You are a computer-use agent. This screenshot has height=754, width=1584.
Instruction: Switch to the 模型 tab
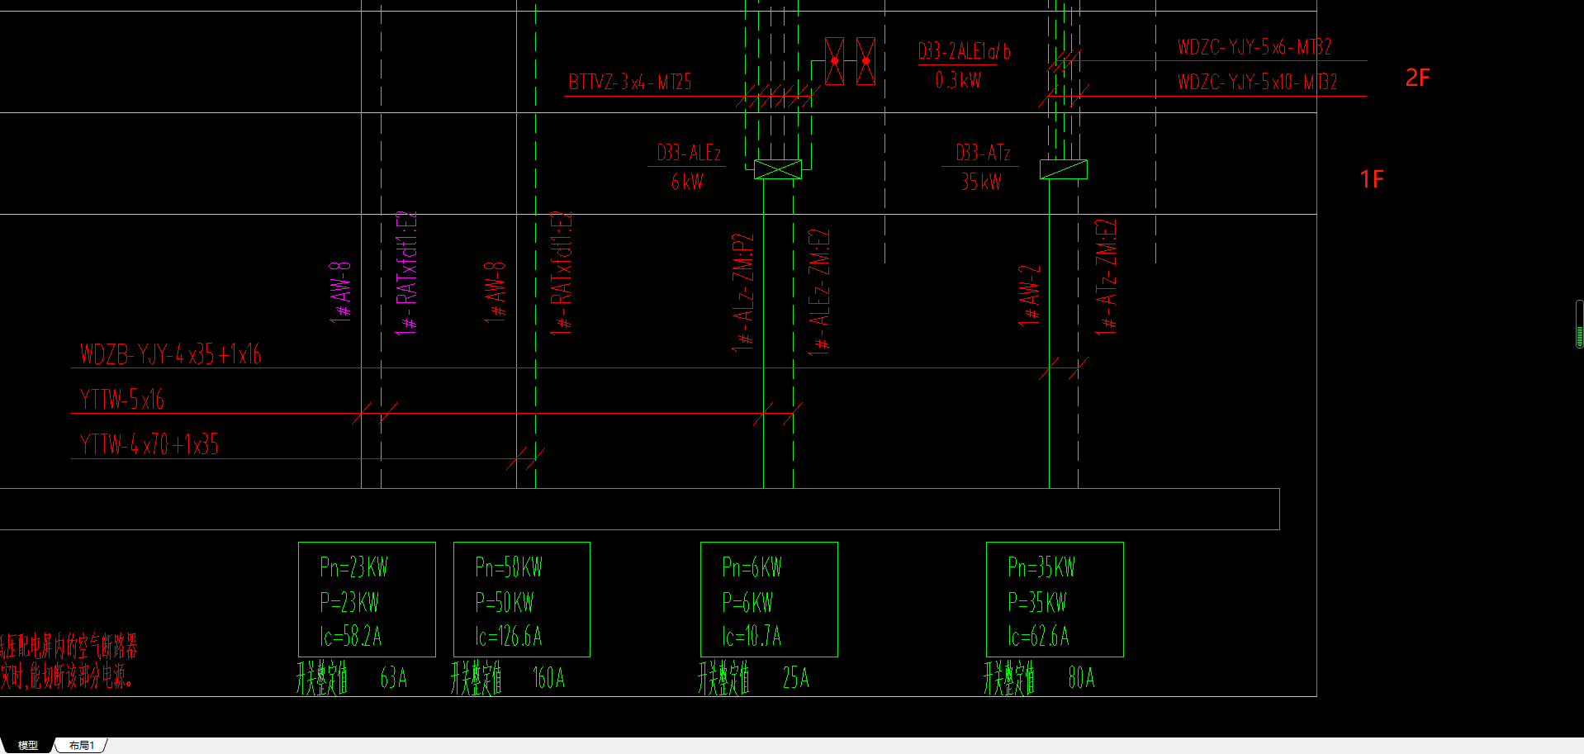[x=27, y=745]
